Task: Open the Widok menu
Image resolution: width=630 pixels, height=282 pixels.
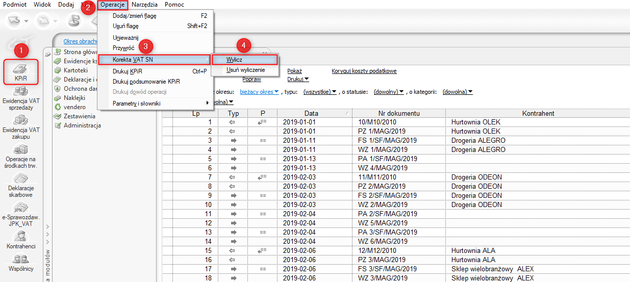Action: (x=42, y=4)
